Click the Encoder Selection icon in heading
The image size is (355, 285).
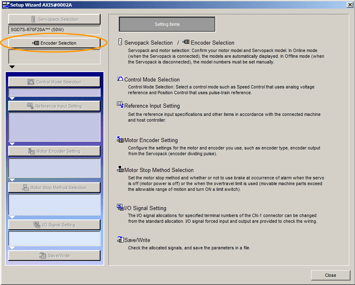186,42
